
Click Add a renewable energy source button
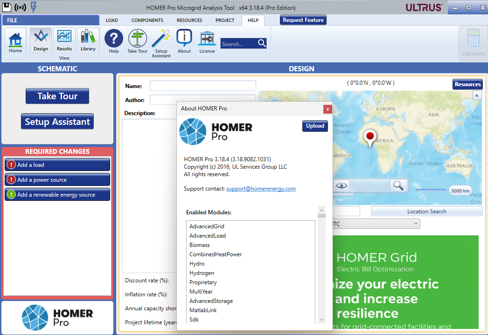pos(57,195)
